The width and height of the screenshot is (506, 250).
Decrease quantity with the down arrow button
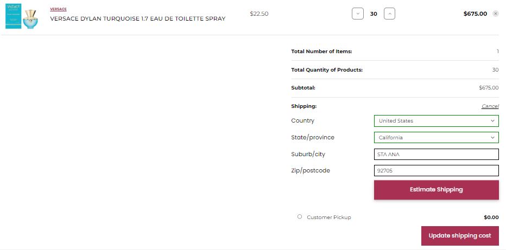point(358,14)
